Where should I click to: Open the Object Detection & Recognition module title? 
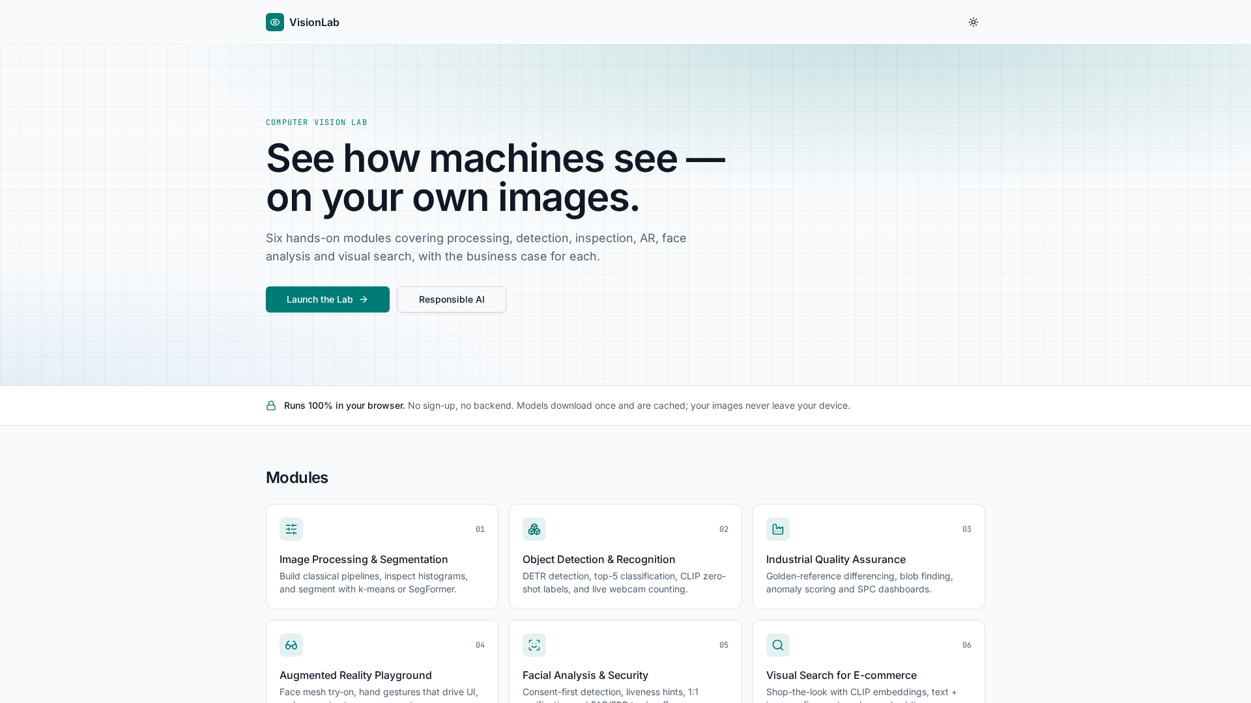point(599,559)
